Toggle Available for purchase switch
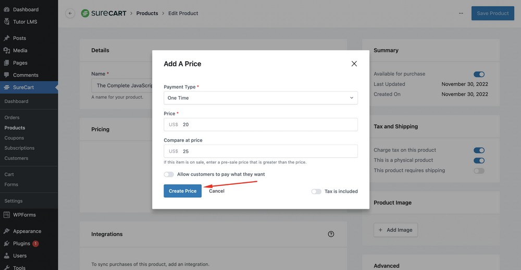 coord(479,74)
